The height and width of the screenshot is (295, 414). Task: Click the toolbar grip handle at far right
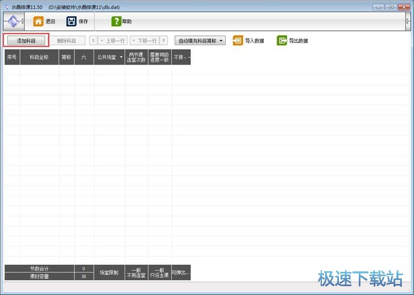[x=408, y=21]
